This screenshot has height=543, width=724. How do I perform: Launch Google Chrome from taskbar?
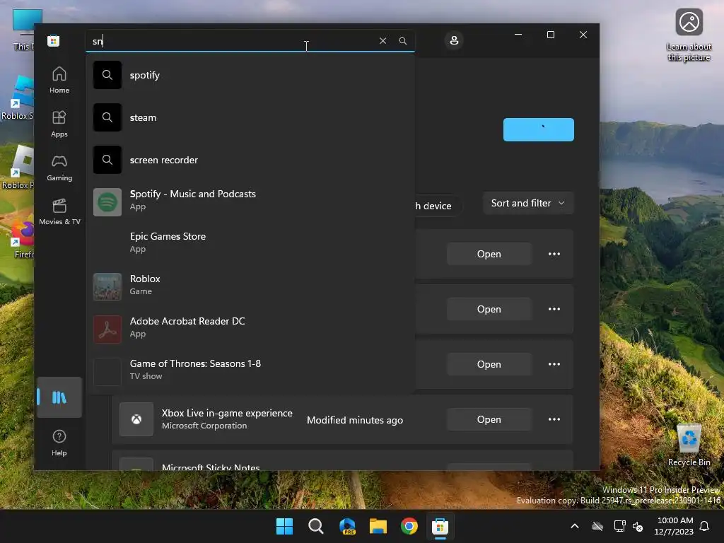tap(409, 526)
